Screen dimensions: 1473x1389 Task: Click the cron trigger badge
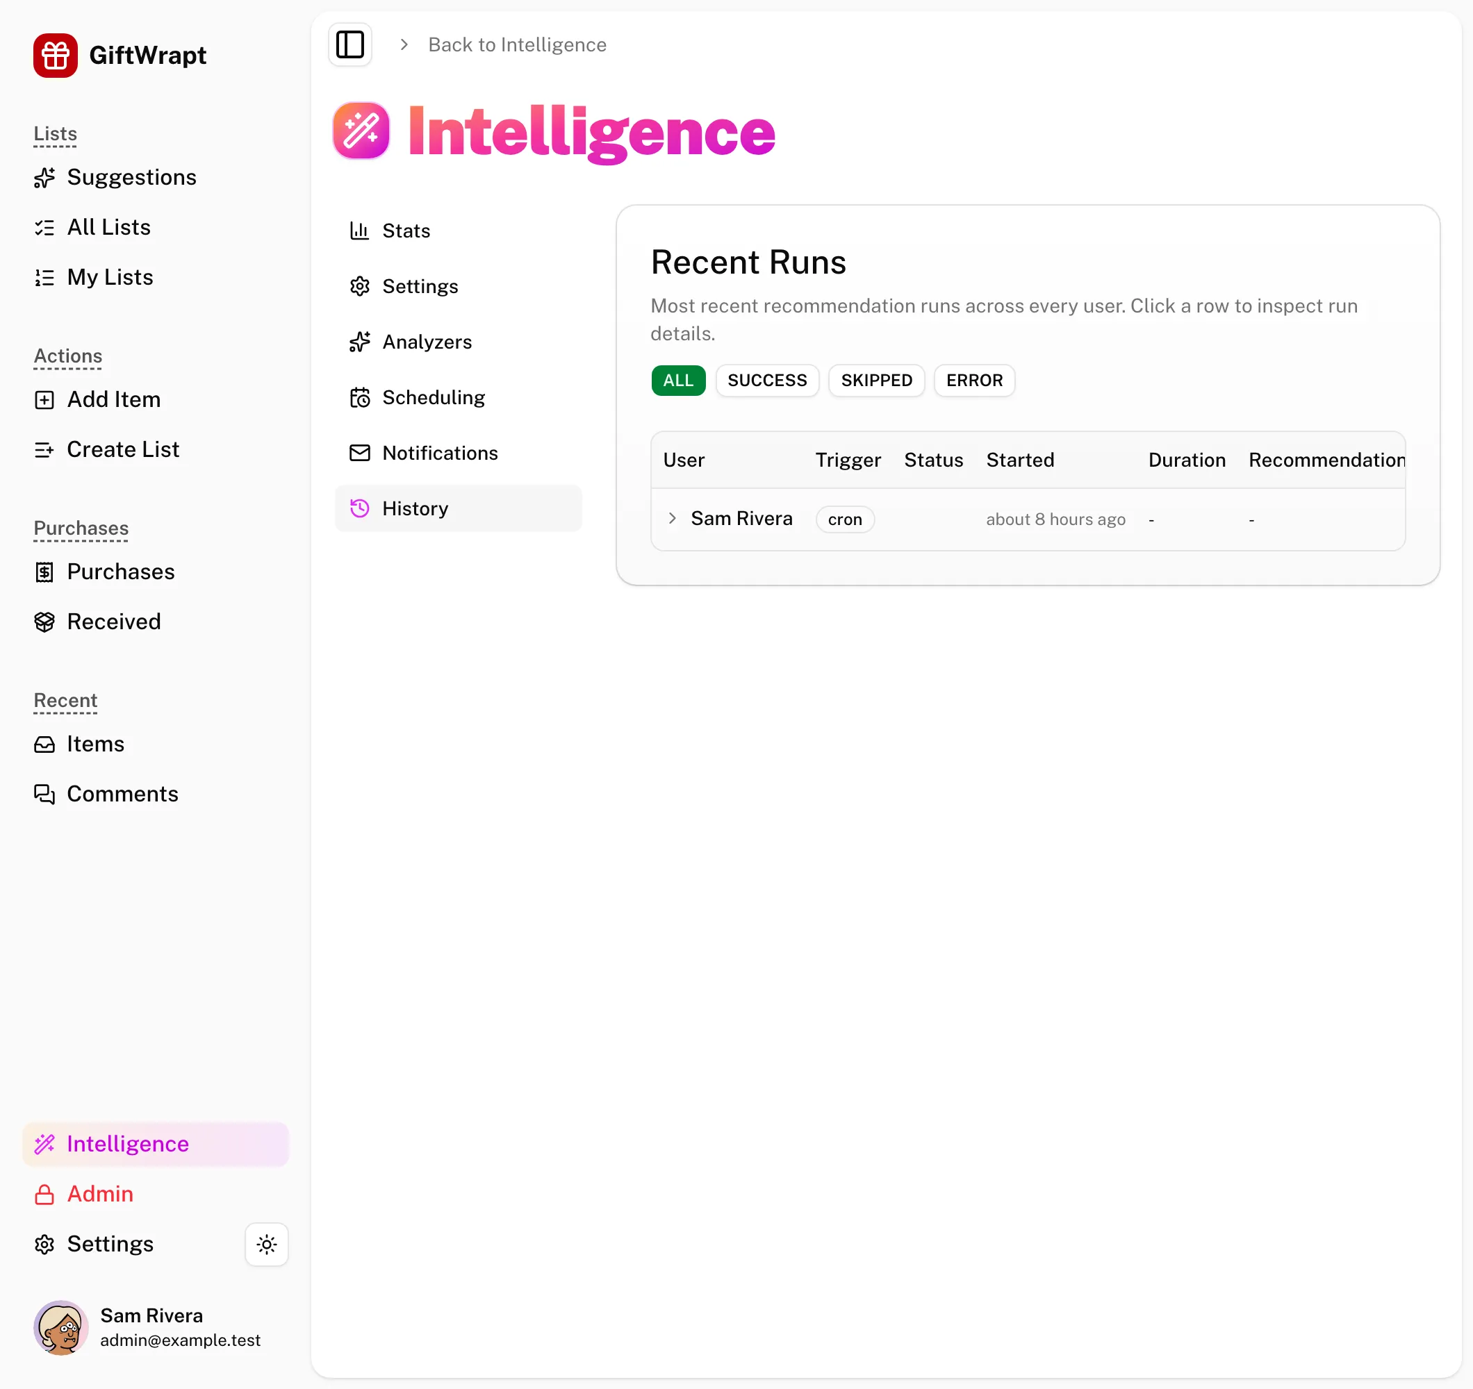[845, 519]
